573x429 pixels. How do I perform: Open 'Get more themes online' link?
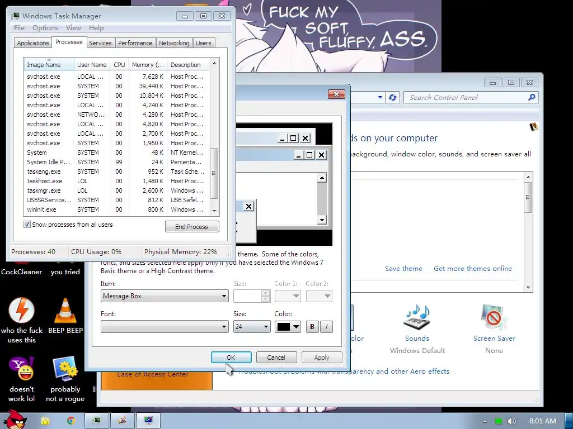(x=472, y=269)
